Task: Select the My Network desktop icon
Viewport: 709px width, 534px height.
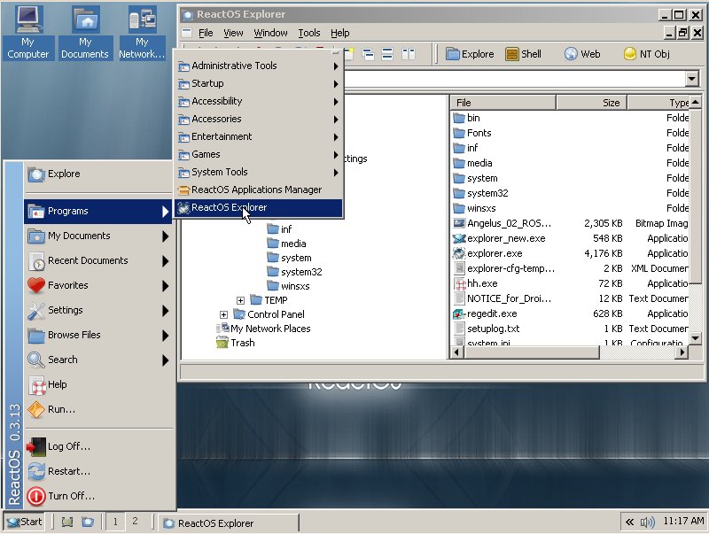Action: pyautogui.click(x=141, y=19)
